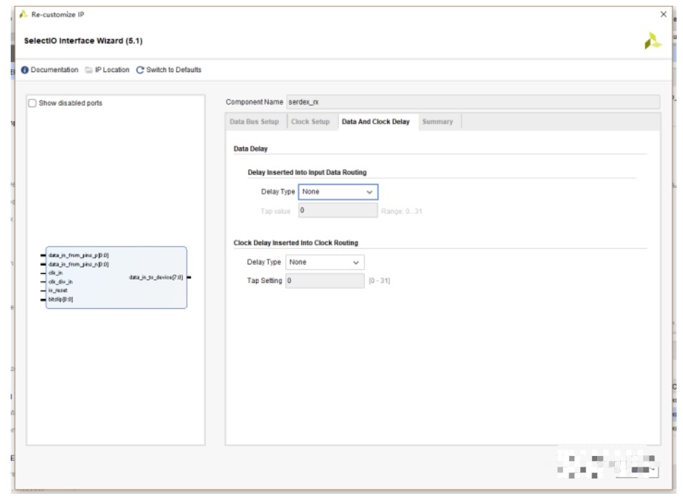Open the Clock Setup tab

(310, 121)
